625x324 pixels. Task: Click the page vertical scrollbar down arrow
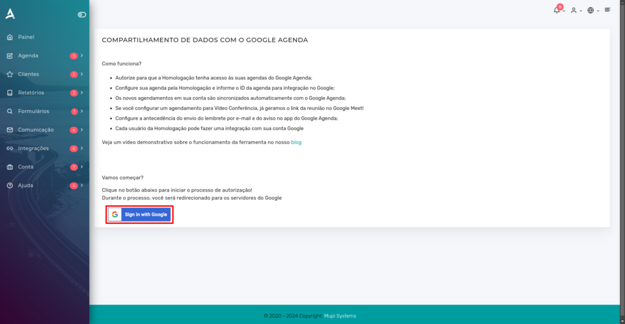(622, 321)
